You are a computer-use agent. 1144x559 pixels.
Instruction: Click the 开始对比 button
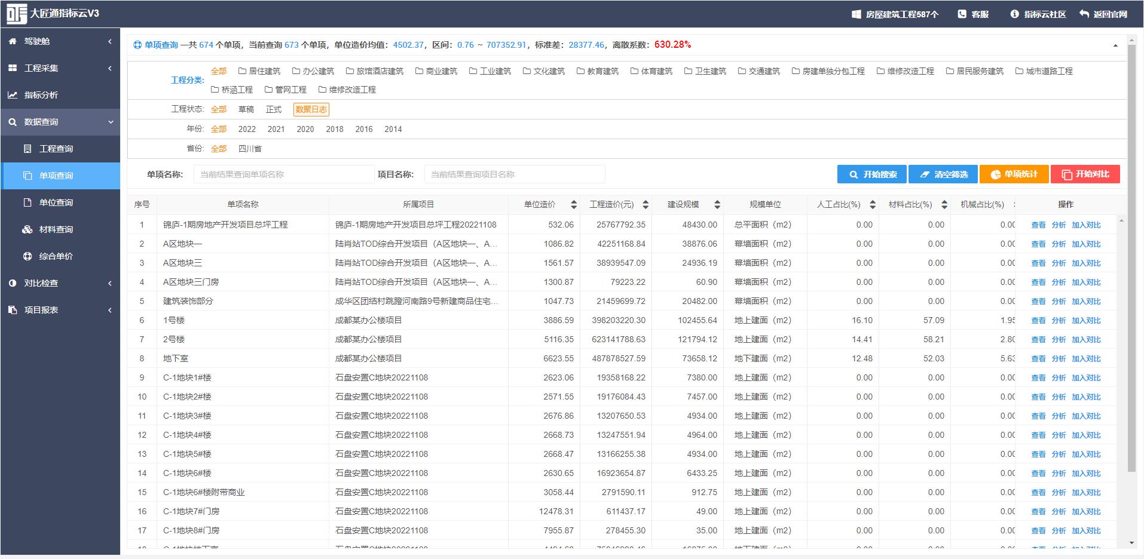point(1085,174)
